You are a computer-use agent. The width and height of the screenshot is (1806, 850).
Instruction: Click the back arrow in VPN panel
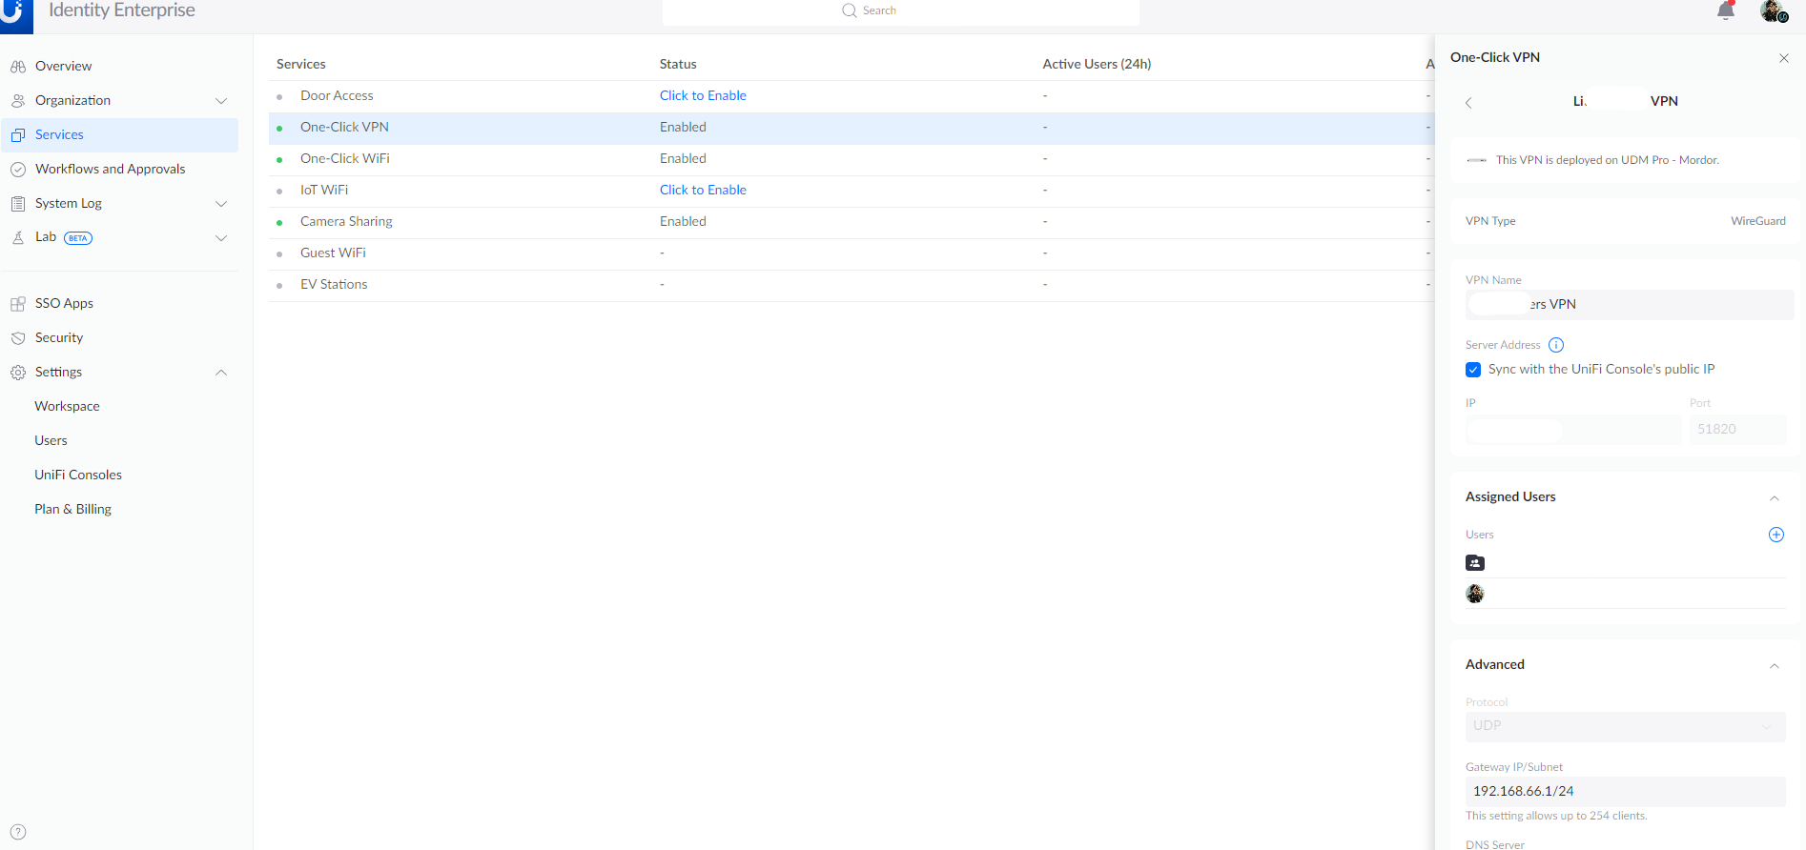tap(1468, 103)
